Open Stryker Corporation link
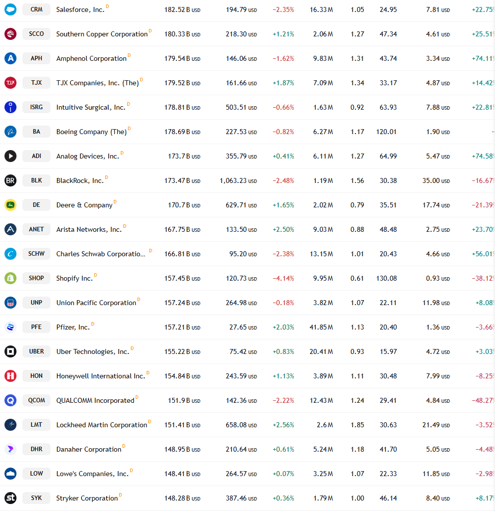 pyautogui.click(x=87, y=499)
